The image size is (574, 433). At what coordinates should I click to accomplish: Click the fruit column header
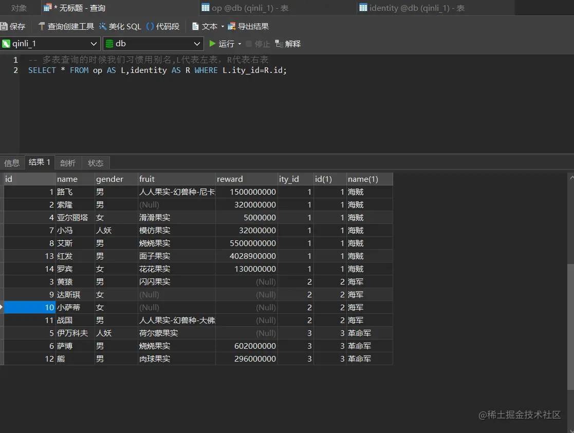176,179
